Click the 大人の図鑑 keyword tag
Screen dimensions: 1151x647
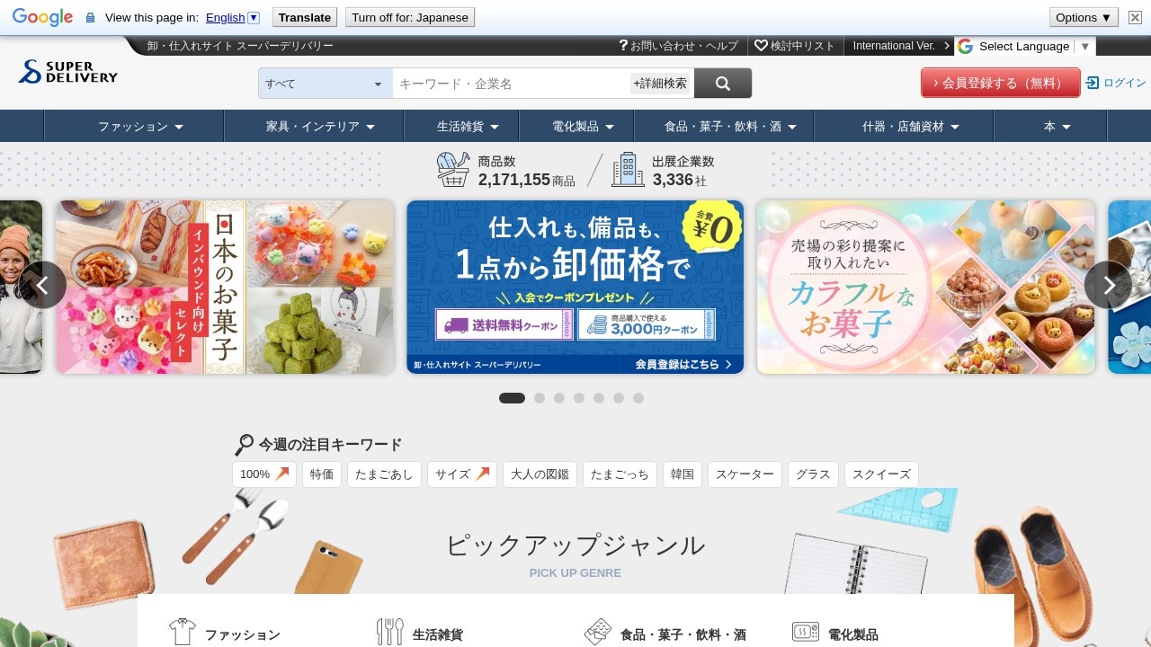coord(540,474)
